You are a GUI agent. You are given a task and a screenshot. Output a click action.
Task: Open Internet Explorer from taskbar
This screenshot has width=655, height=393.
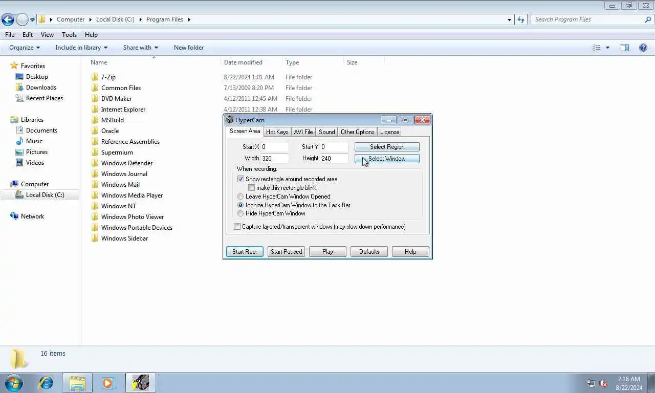coord(46,383)
